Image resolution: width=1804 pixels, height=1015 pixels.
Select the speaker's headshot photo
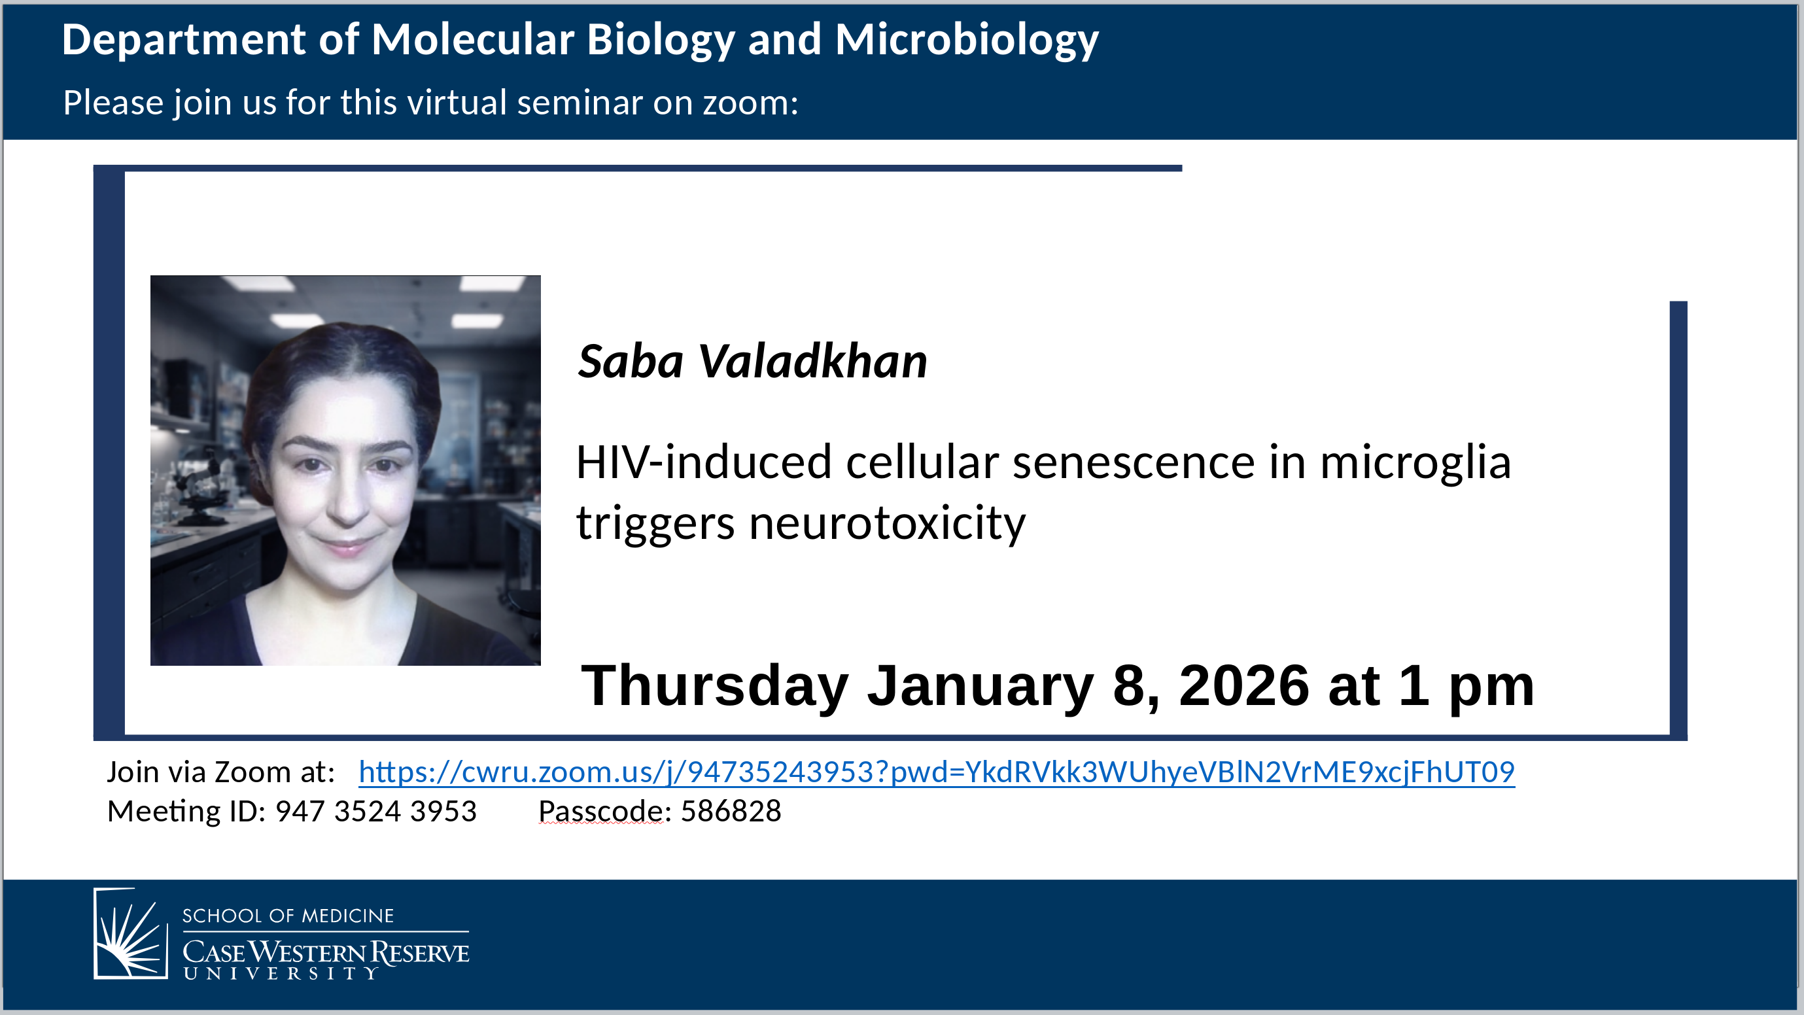(x=345, y=470)
